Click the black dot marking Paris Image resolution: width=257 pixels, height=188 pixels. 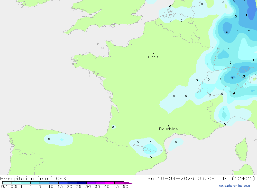tap(153, 54)
